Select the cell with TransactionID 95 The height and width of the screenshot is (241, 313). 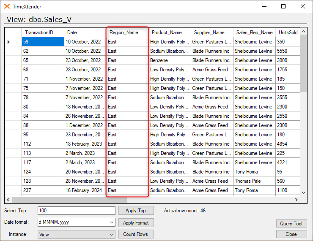43,135
